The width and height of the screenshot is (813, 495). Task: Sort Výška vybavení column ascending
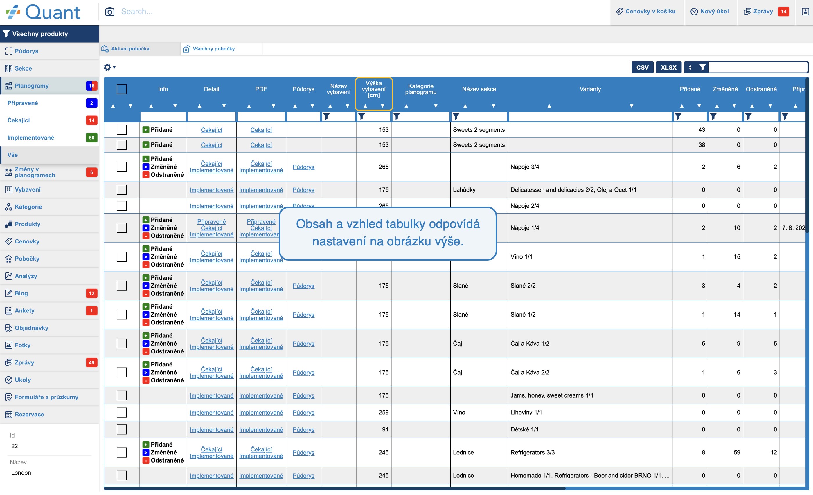click(365, 106)
